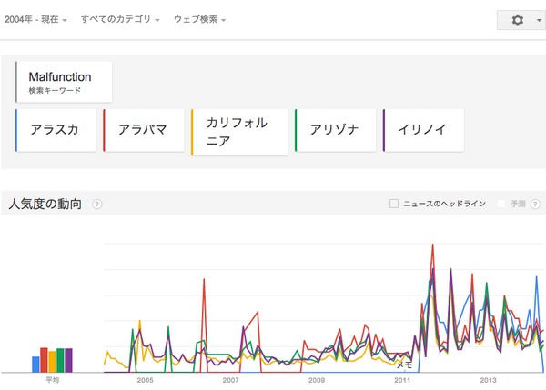
Task: Click the blue average bar for アラスカ
Action: (x=36, y=364)
